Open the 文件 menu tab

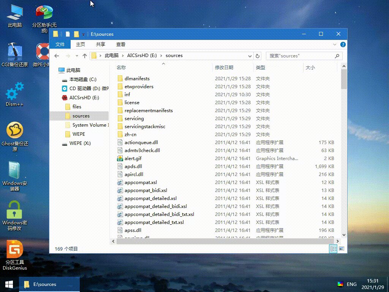tap(60, 44)
